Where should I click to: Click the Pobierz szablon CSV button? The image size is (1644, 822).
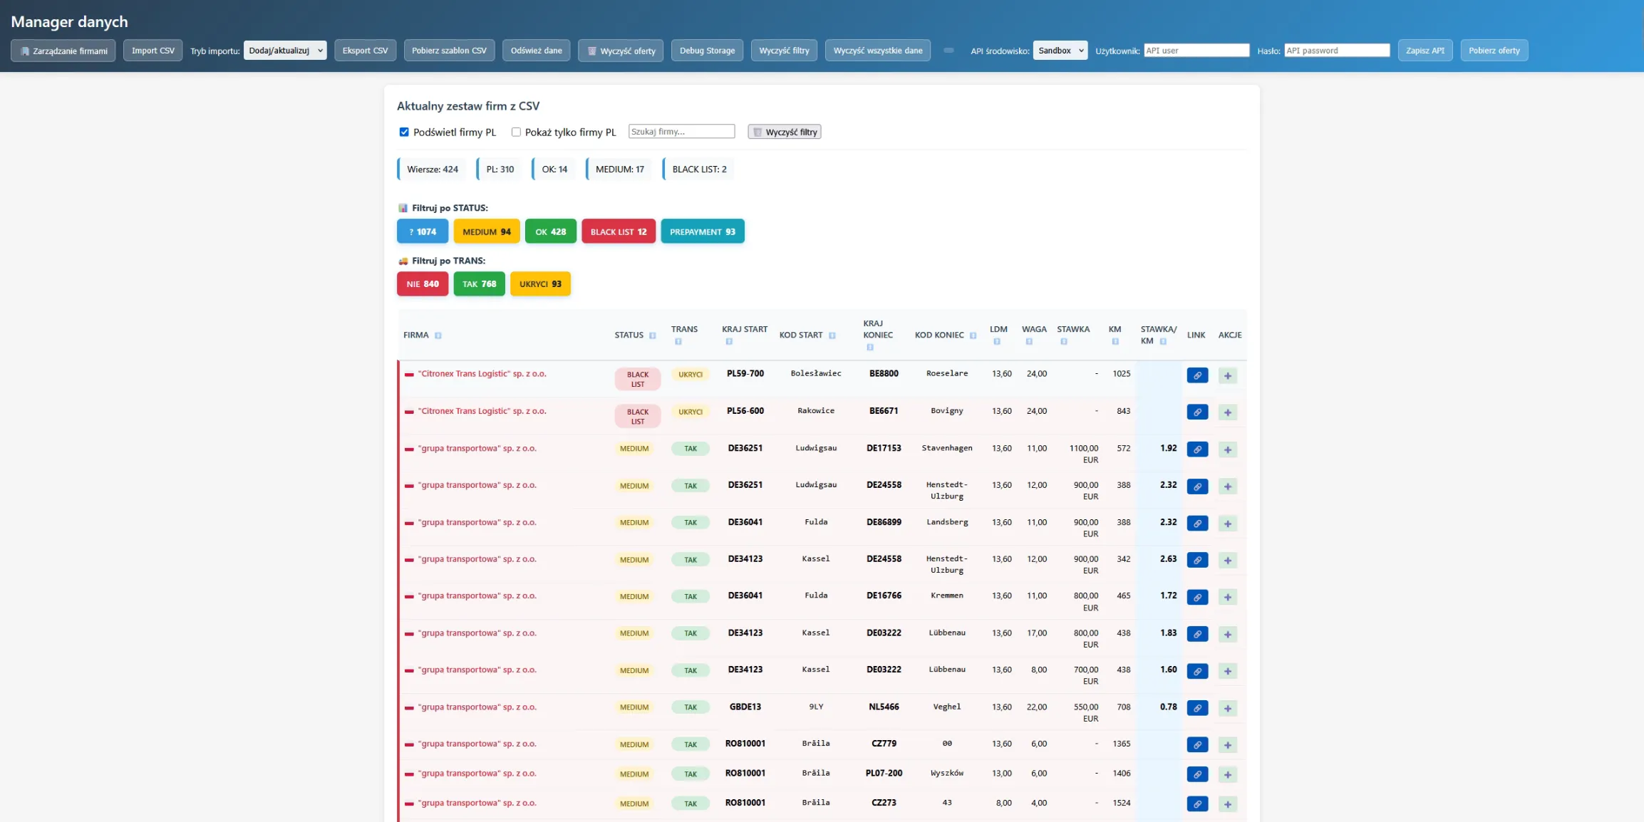coord(449,50)
